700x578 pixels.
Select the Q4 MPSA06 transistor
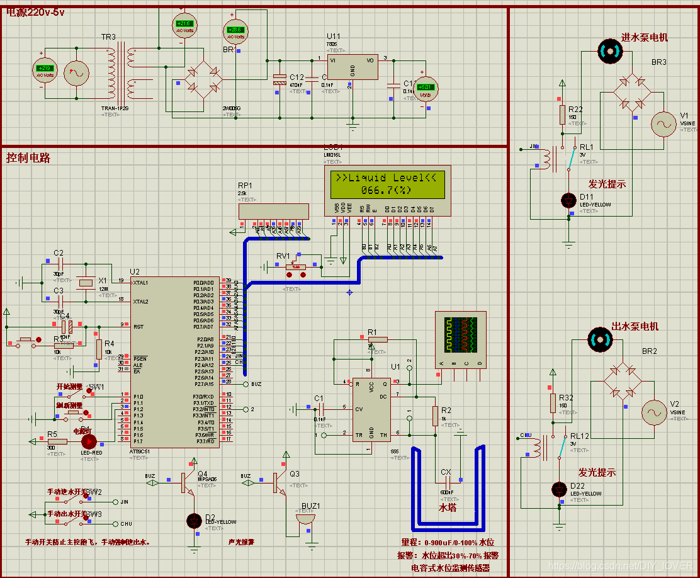187,483
